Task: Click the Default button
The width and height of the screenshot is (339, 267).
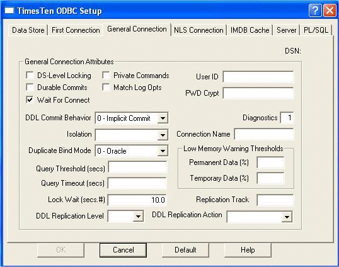Action: tap(185, 250)
